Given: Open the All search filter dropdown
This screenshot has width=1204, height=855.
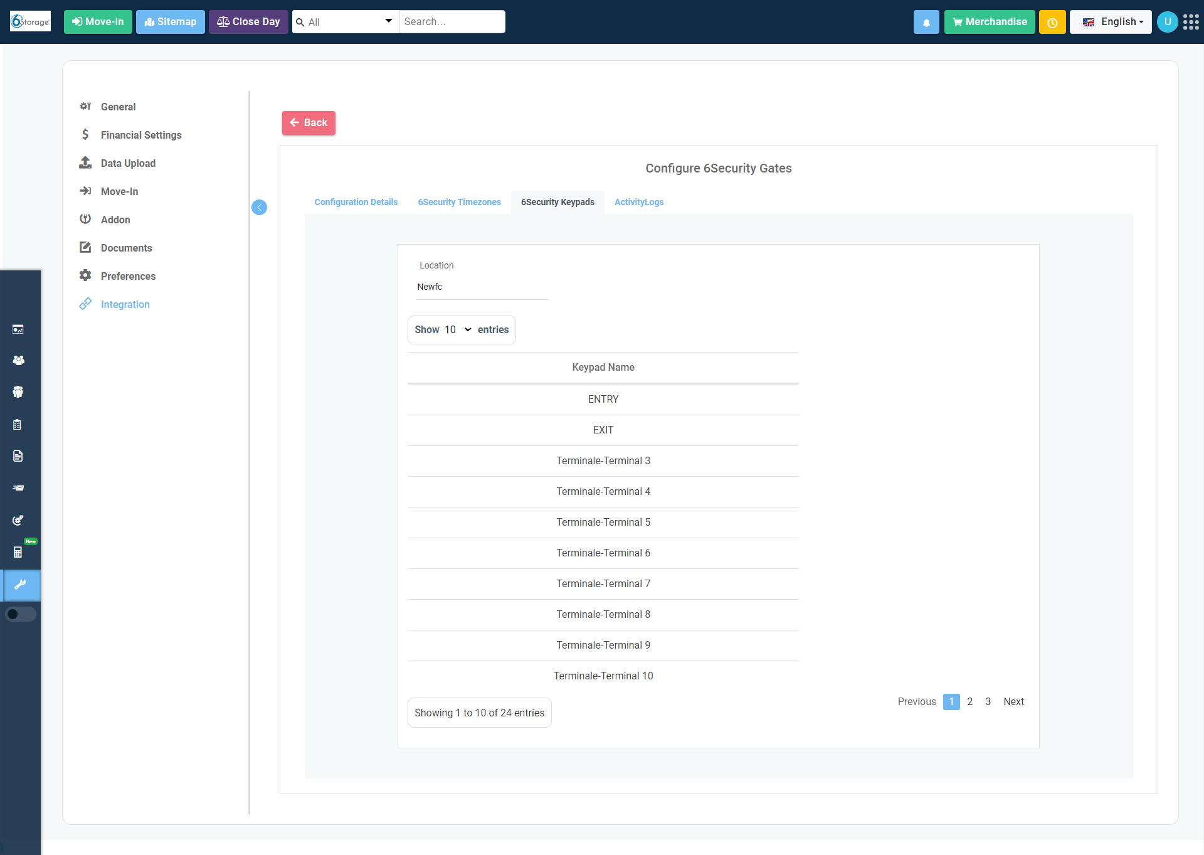Looking at the screenshot, I should [346, 22].
